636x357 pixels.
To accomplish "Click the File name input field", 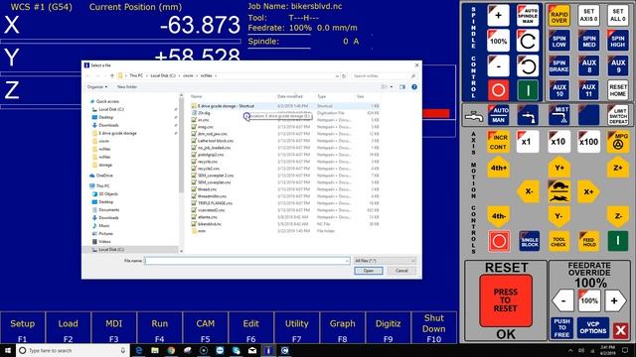I will point(246,261).
